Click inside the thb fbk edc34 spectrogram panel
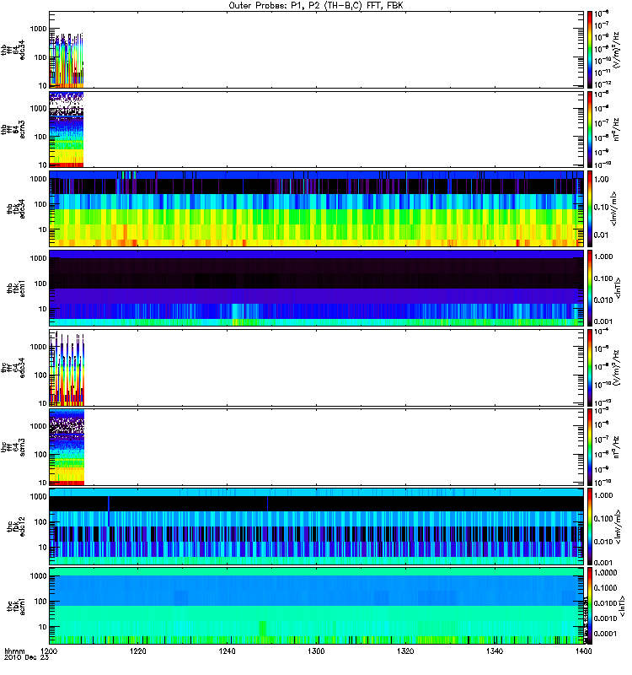The image size is (632, 675). [317, 208]
